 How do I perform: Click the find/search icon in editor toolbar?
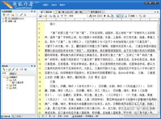click(140, 16)
